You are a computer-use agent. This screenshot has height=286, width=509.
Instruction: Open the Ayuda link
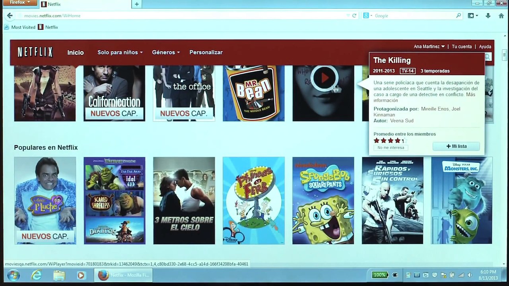(x=485, y=46)
